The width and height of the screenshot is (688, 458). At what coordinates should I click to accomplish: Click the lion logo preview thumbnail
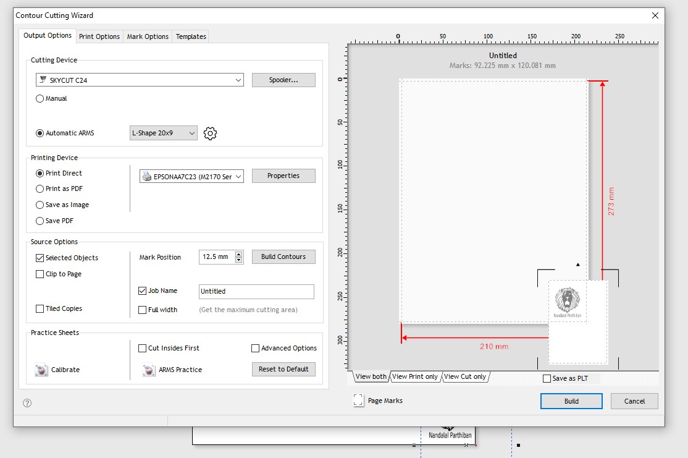(568, 301)
